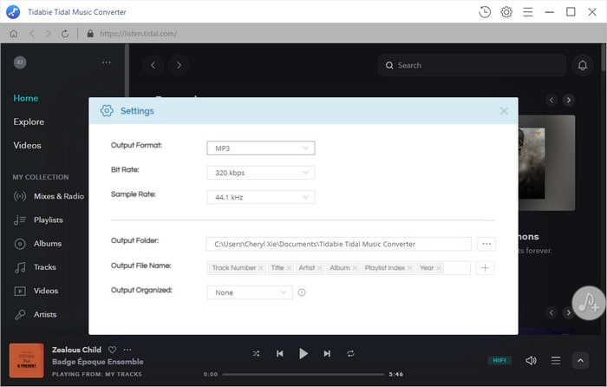
Task: Expand the Sample Rate 44.1 kHz dropdown
Action: pyautogui.click(x=261, y=197)
